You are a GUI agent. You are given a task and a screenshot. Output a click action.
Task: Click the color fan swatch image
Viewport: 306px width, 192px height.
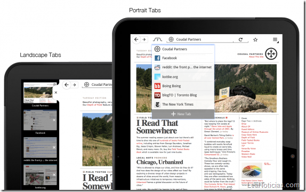252,170
